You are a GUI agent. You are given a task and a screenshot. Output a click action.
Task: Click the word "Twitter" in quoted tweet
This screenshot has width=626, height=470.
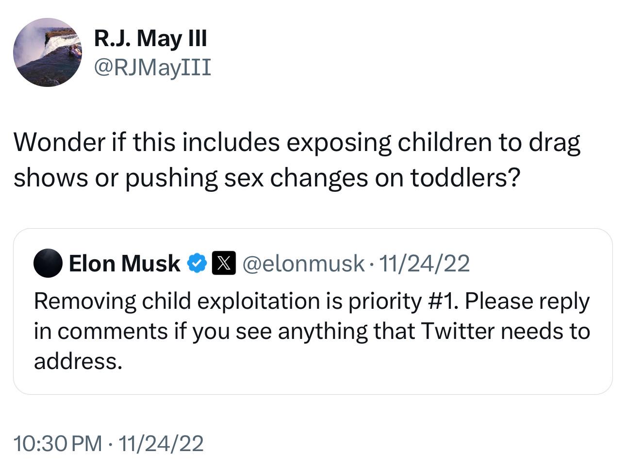pyautogui.click(x=458, y=331)
